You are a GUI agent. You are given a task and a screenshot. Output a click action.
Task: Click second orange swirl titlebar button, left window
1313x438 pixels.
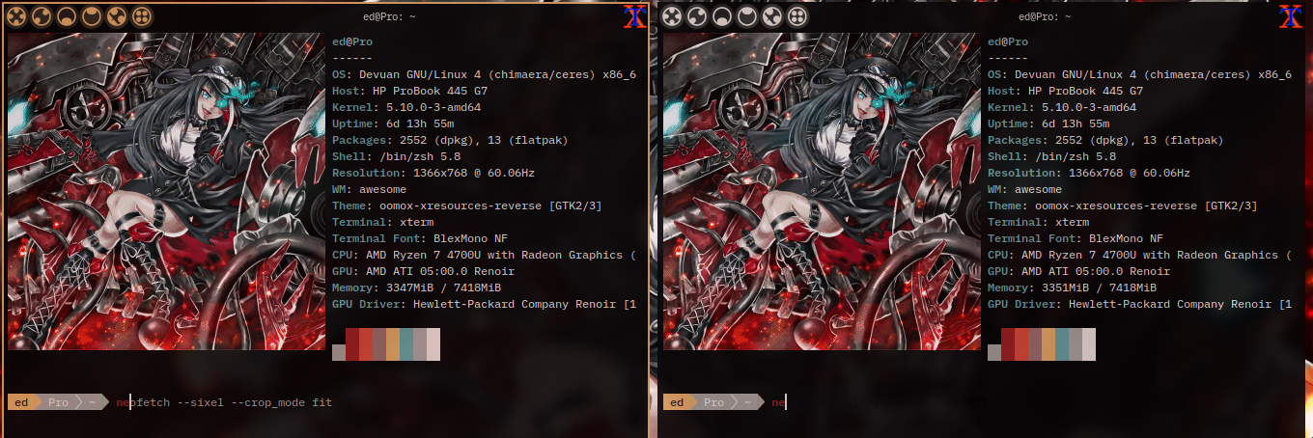(42, 16)
